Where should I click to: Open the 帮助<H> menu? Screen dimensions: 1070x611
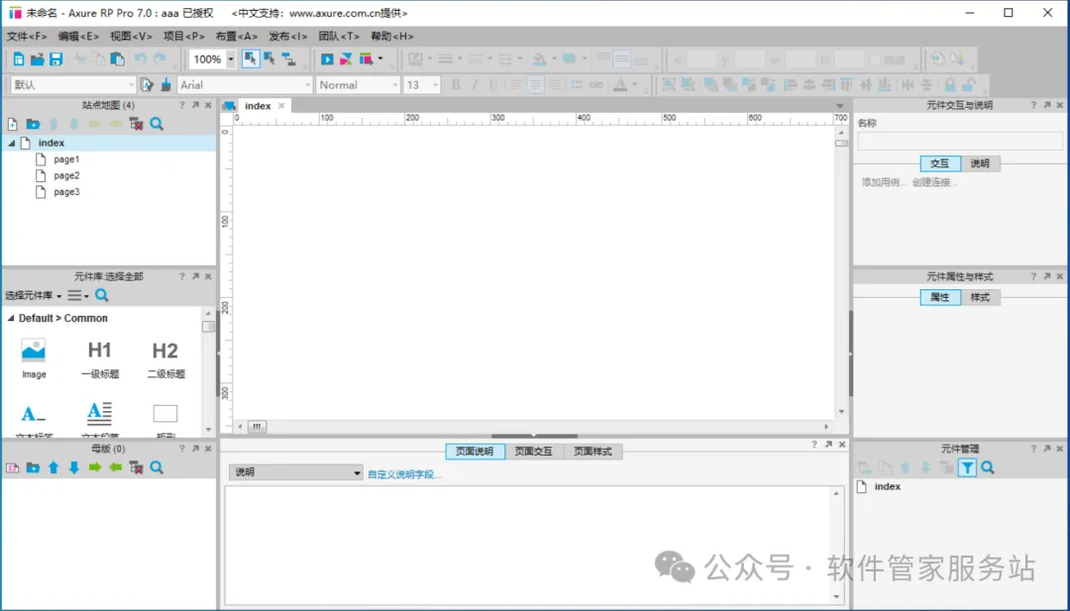(x=391, y=36)
